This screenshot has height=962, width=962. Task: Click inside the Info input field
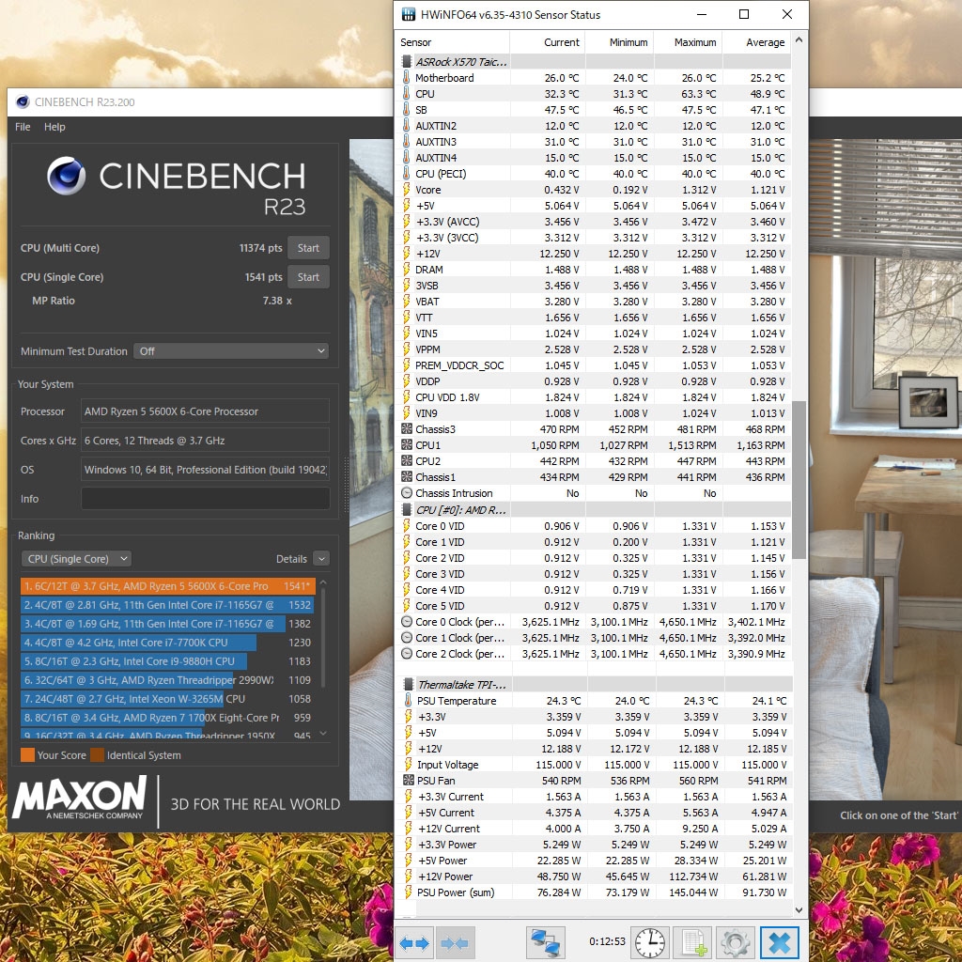coord(204,498)
